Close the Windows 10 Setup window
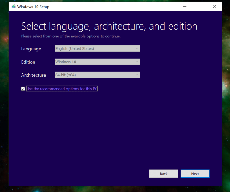This screenshot has height=192, width=230. tap(214, 7)
